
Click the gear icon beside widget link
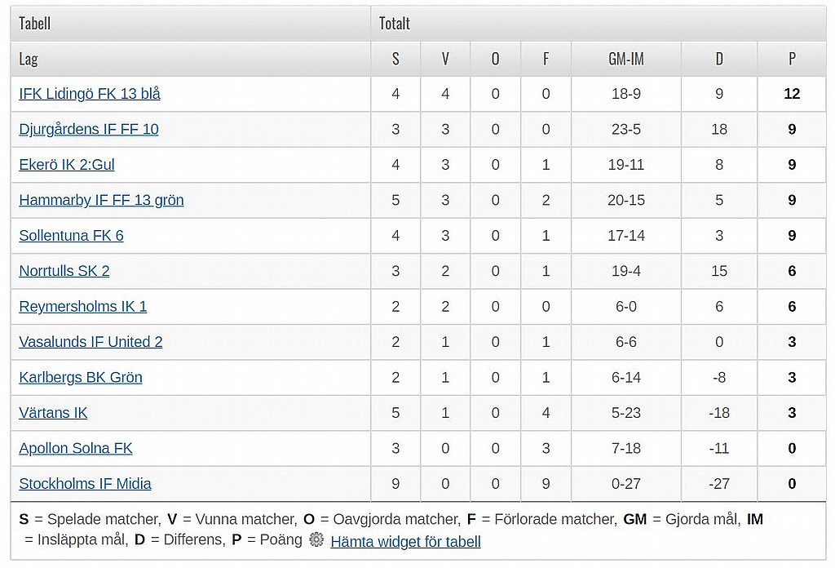pos(316,540)
